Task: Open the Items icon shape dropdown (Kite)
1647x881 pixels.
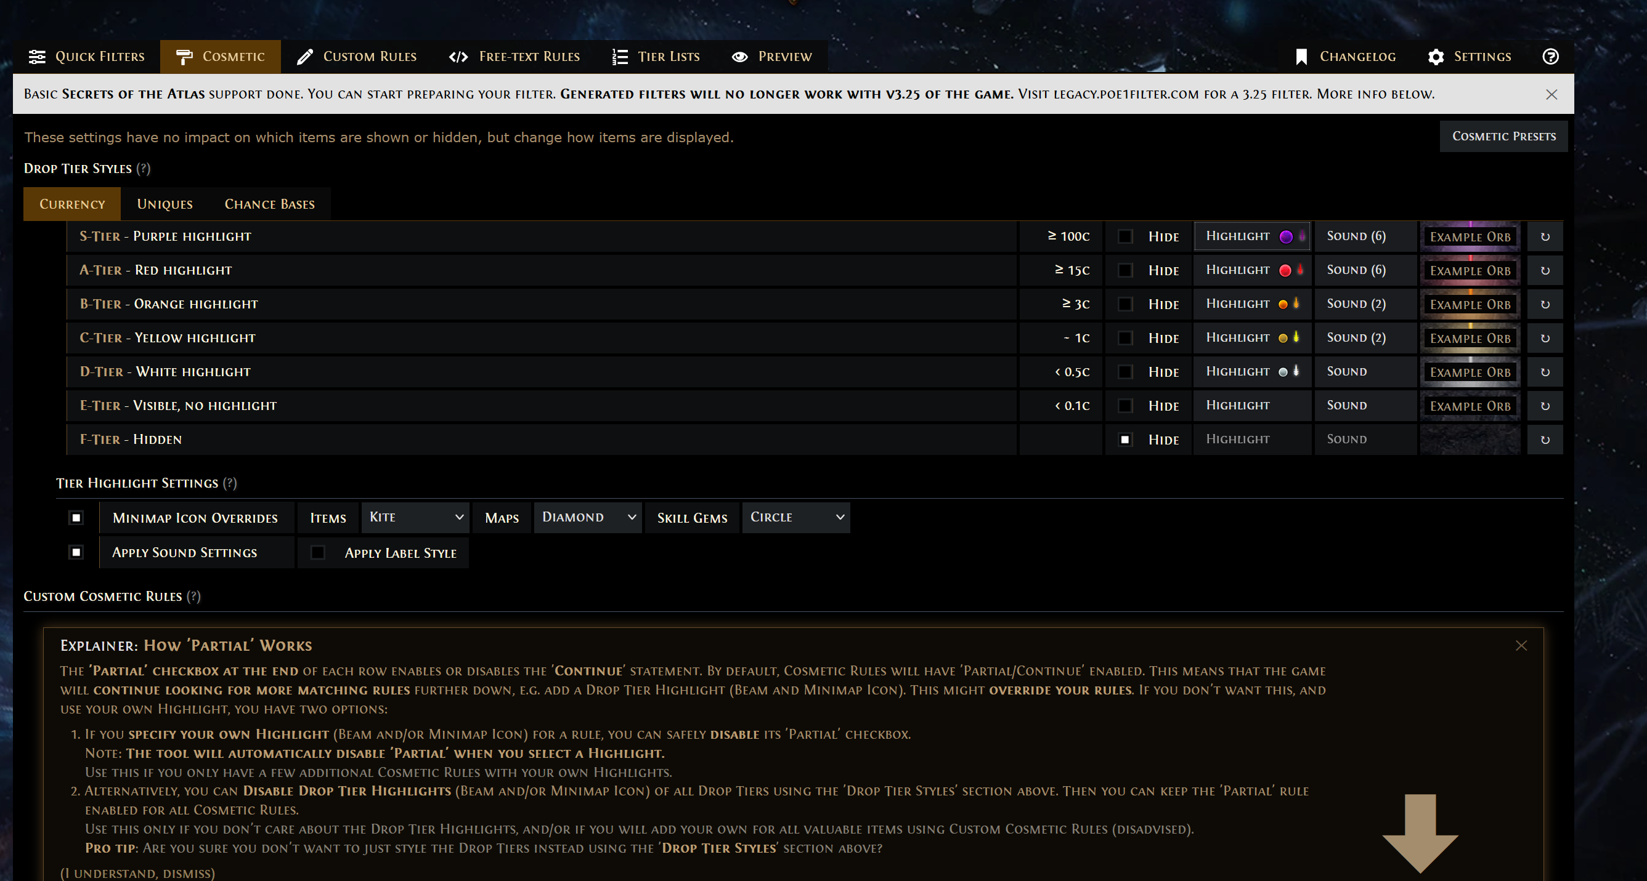Action: click(x=415, y=518)
